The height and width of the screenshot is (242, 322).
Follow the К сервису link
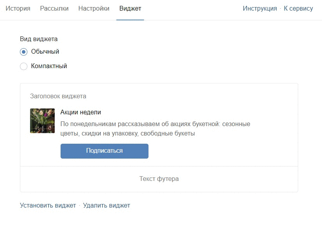[x=299, y=9]
